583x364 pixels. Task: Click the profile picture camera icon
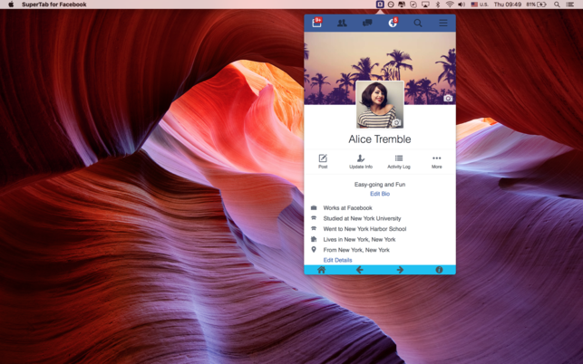[x=397, y=122]
